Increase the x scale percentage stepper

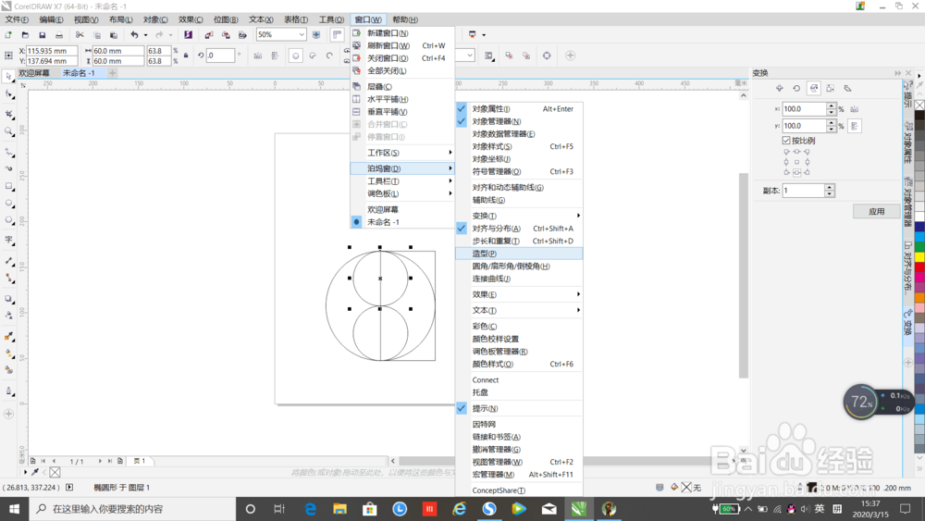(x=832, y=105)
